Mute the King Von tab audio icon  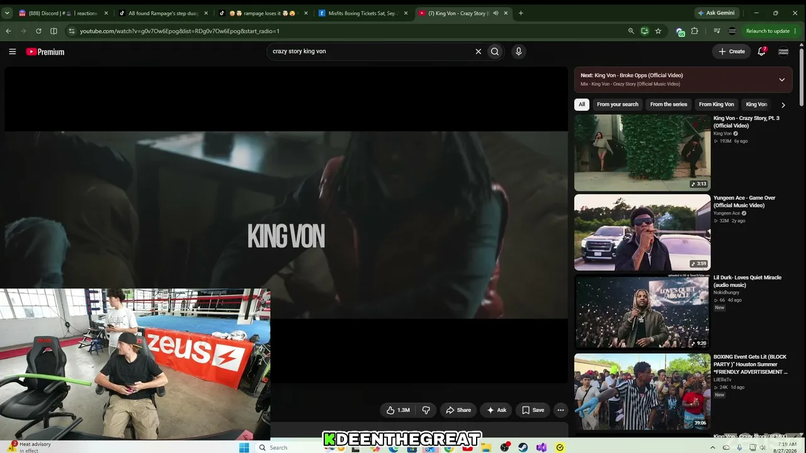click(496, 13)
